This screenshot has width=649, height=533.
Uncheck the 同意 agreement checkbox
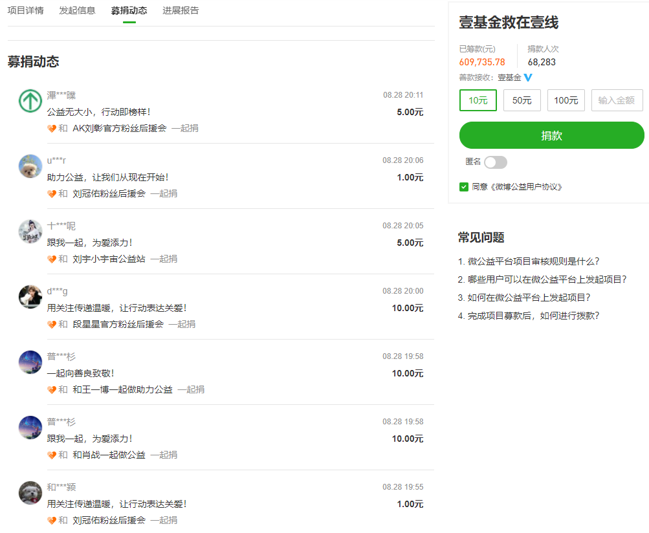[465, 187]
